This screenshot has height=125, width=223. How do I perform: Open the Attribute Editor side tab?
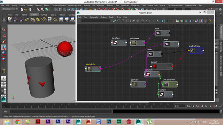(221, 32)
